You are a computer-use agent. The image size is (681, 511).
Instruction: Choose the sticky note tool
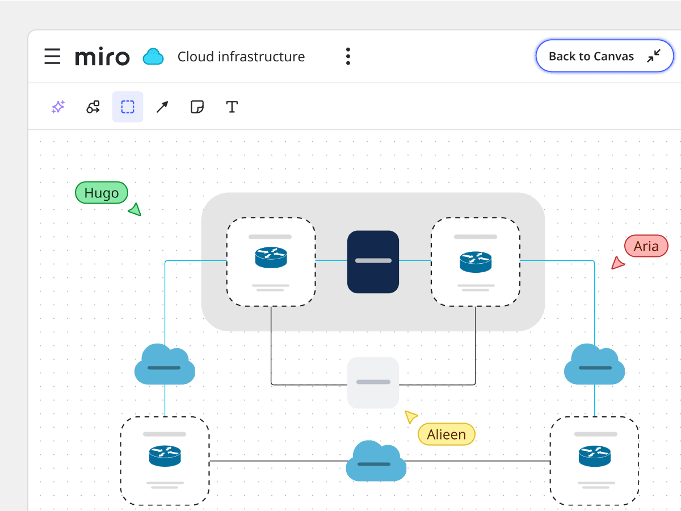pyautogui.click(x=197, y=107)
